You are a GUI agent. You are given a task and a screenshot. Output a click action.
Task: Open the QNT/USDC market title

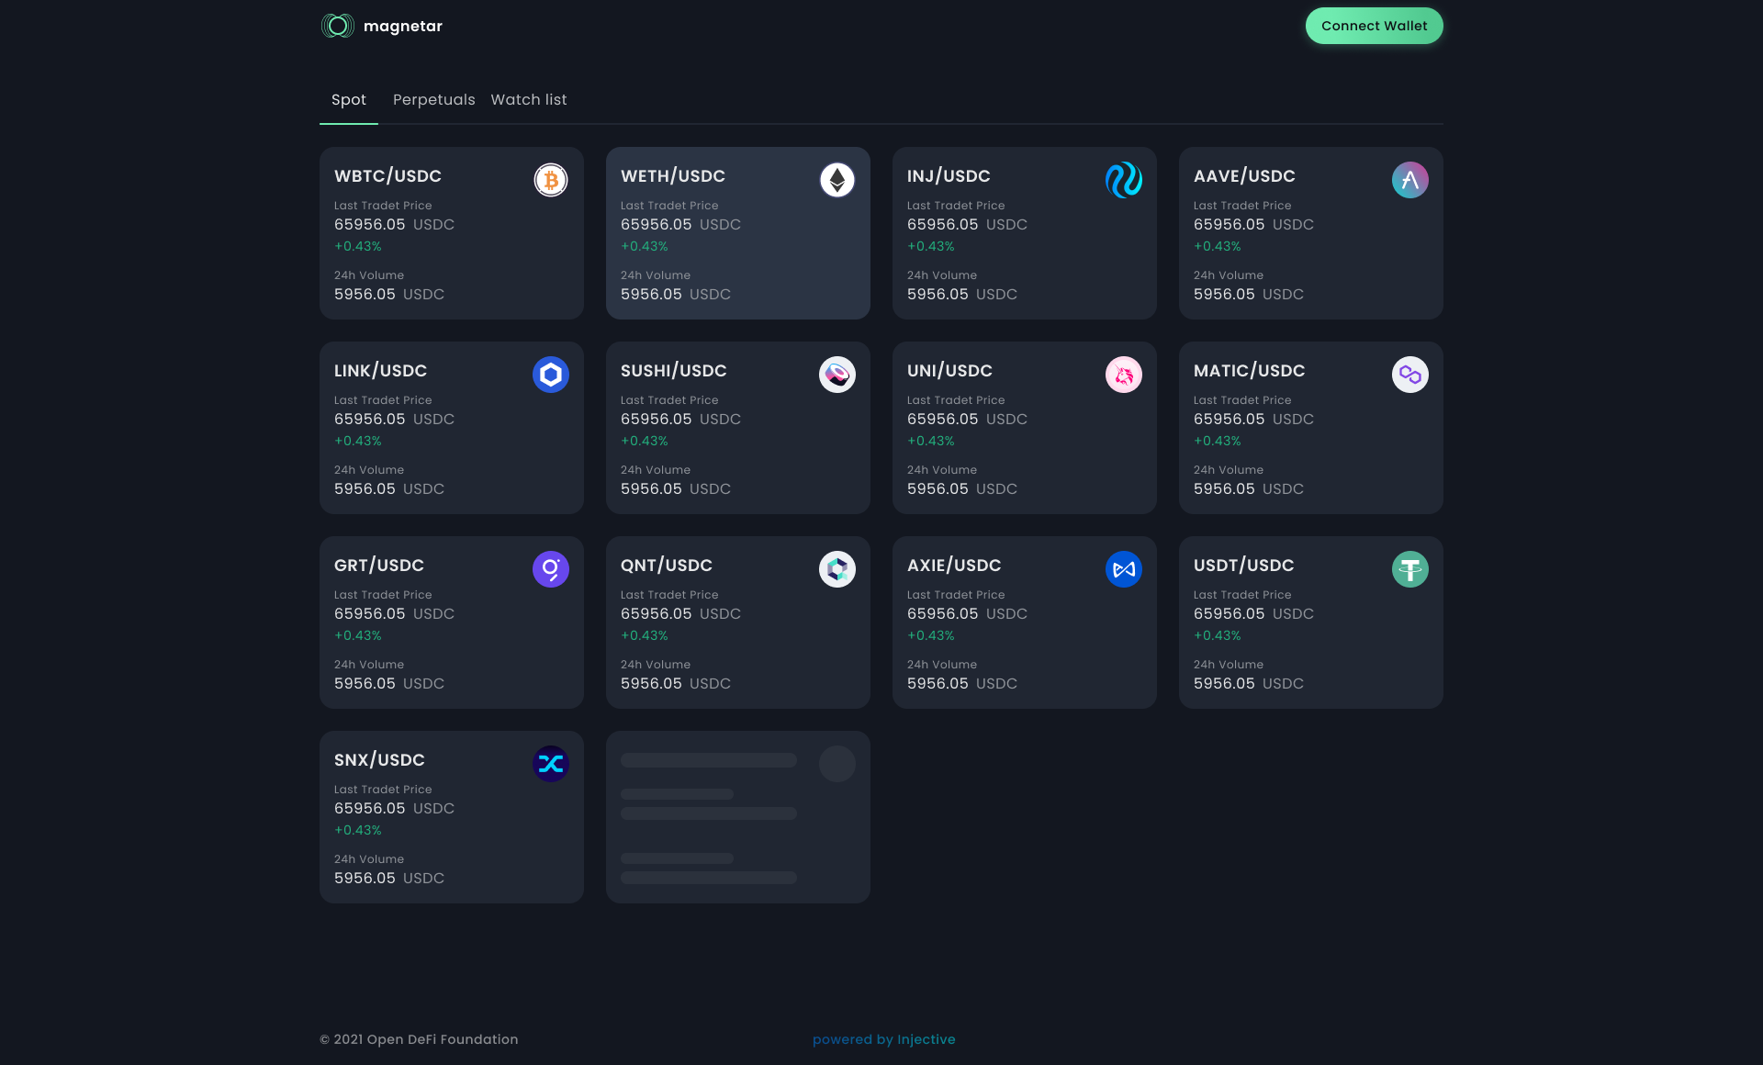pyautogui.click(x=667, y=566)
